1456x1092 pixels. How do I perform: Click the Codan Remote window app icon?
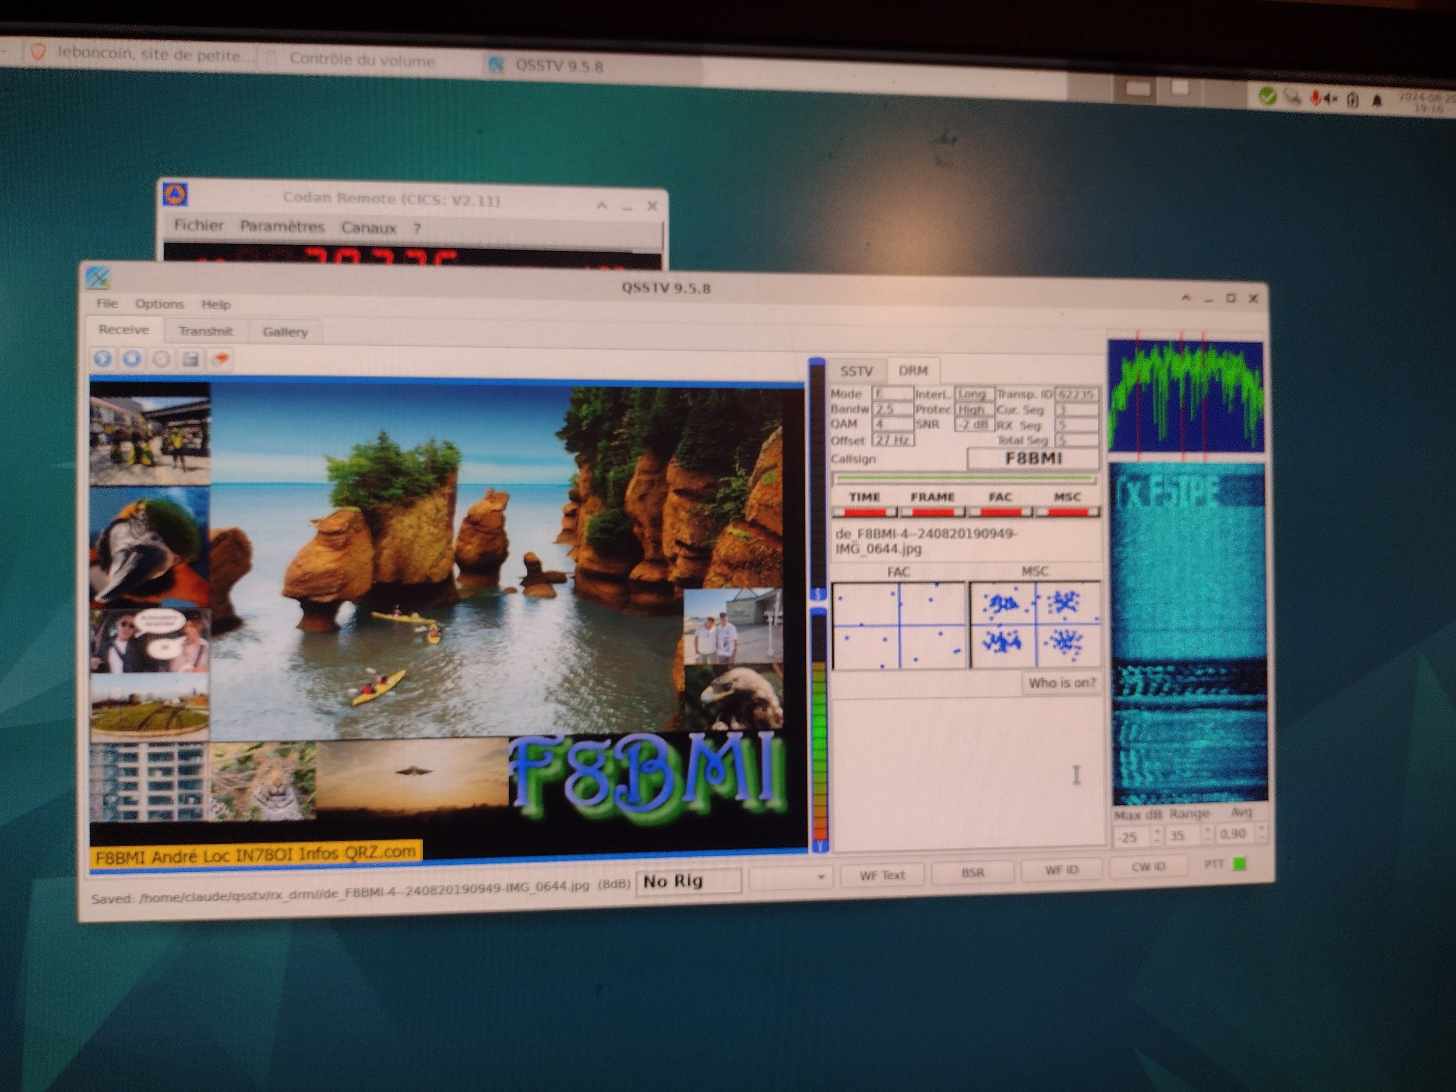click(175, 194)
